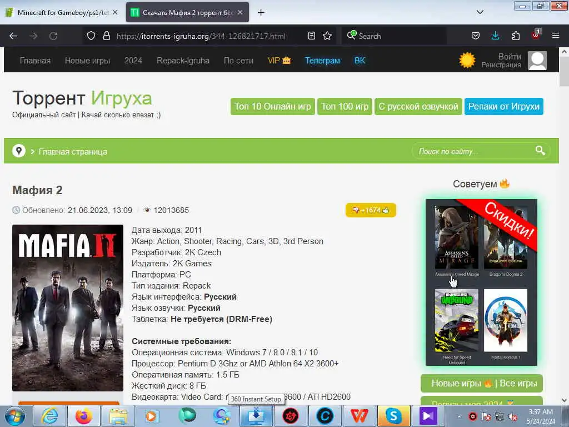Viewport: 569px width, 427px height.
Task: Follow the Главная страница breadcrumb
Action: point(73,152)
